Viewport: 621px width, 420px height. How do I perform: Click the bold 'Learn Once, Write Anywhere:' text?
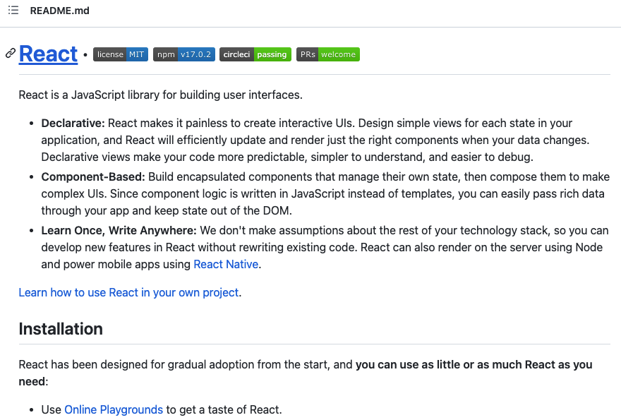pyautogui.click(x=119, y=231)
